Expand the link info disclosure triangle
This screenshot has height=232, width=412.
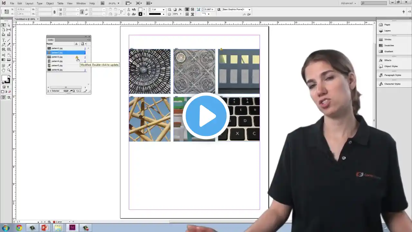coord(48,91)
